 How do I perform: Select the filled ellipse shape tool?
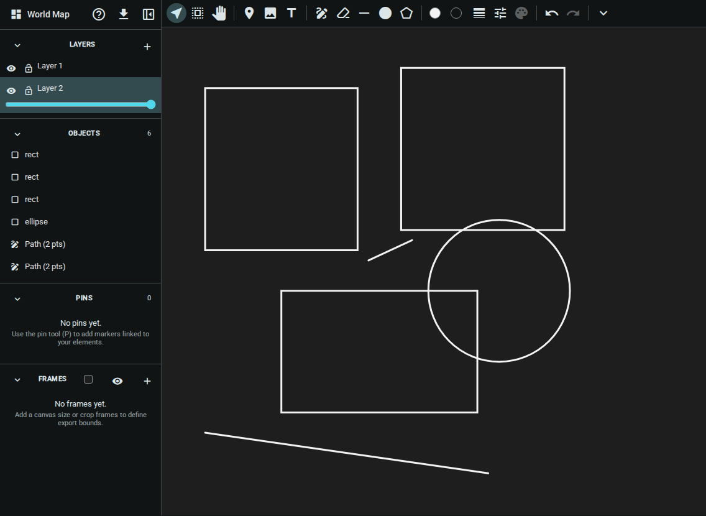tap(385, 13)
